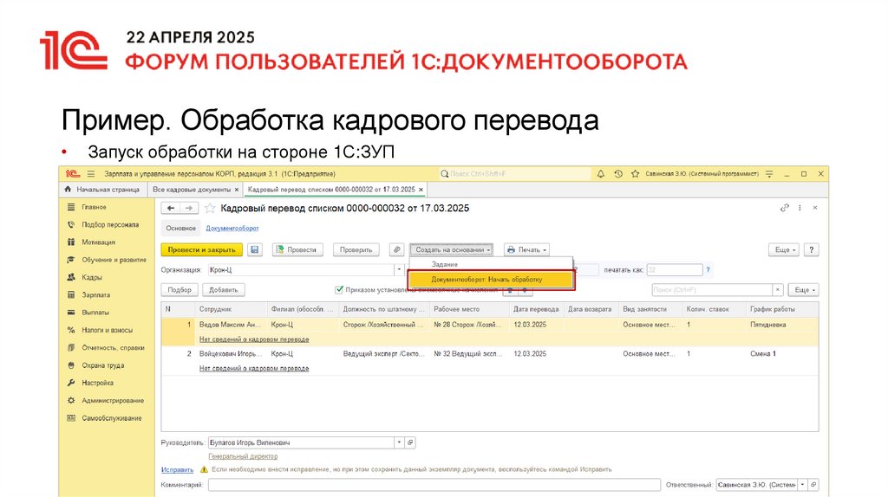Open the history clock icon
Image resolution: width=888 pixels, height=497 pixels.
pos(617,174)
